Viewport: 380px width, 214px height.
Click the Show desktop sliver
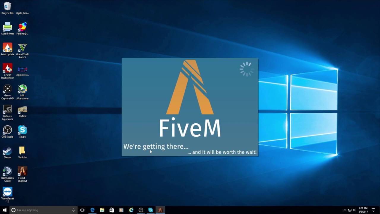point(379,210)
